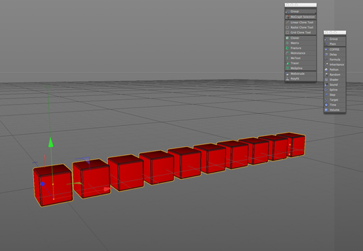Pick the MoText entry icon
Image resolution: width=363 pixels, height=251 pixels.
[x=287, y=58]
